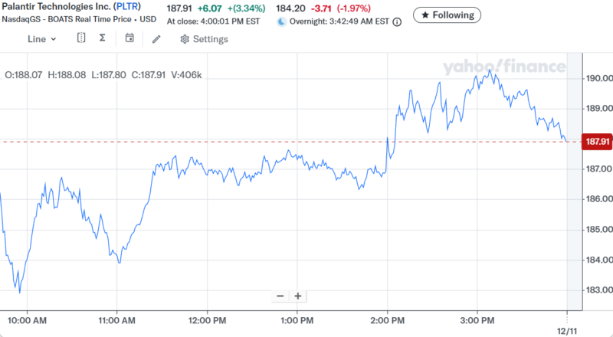Click the Yahoo Finance watermark logo

(x=503, y=67)
